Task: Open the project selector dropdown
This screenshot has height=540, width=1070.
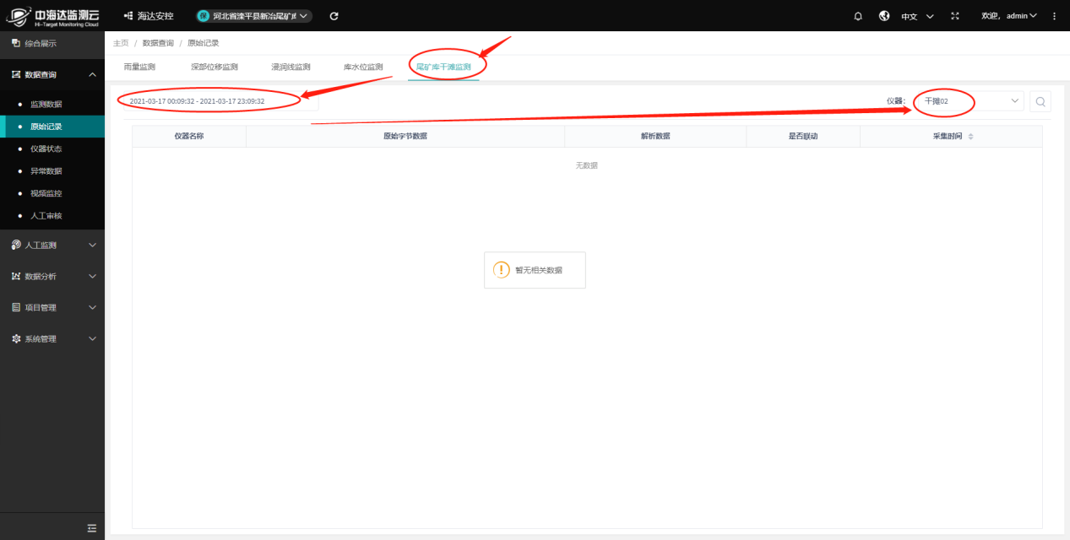Action: click(253, 16)
